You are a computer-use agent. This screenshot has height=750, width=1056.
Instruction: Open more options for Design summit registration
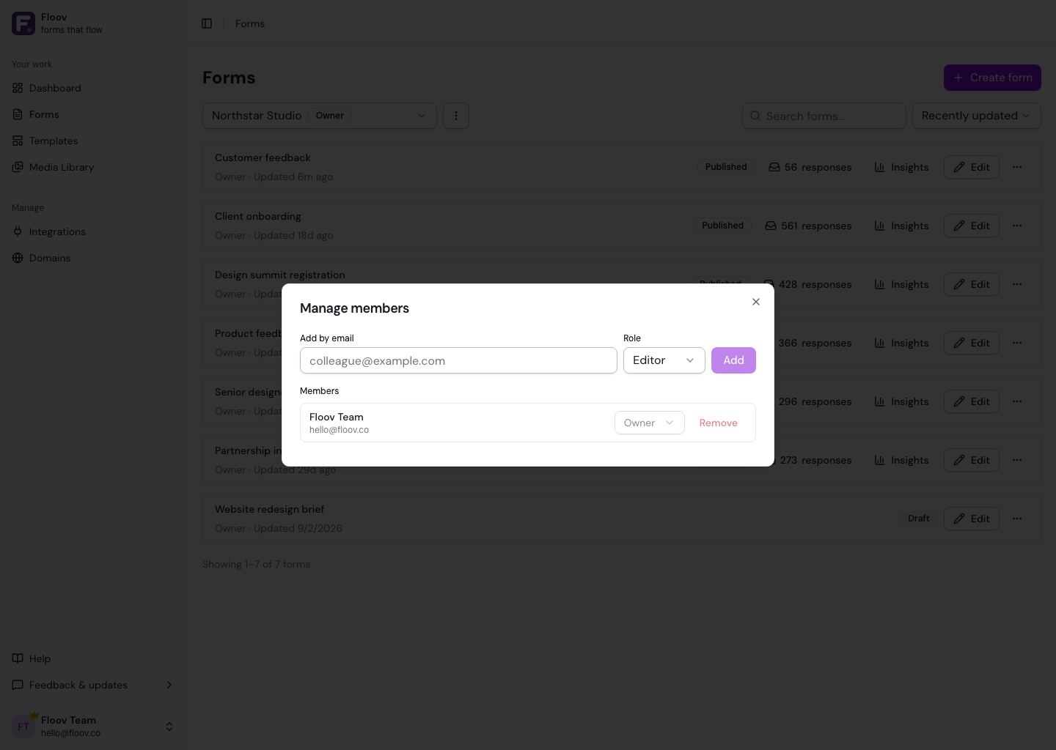1017,284
